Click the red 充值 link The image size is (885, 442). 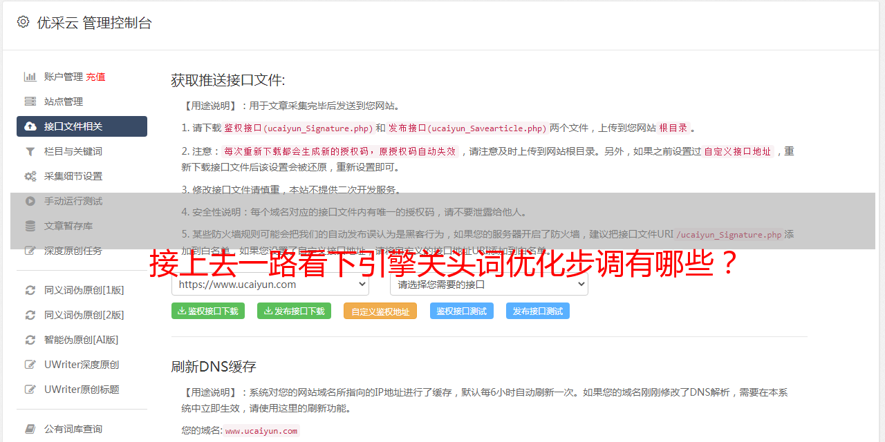point(95,77)
